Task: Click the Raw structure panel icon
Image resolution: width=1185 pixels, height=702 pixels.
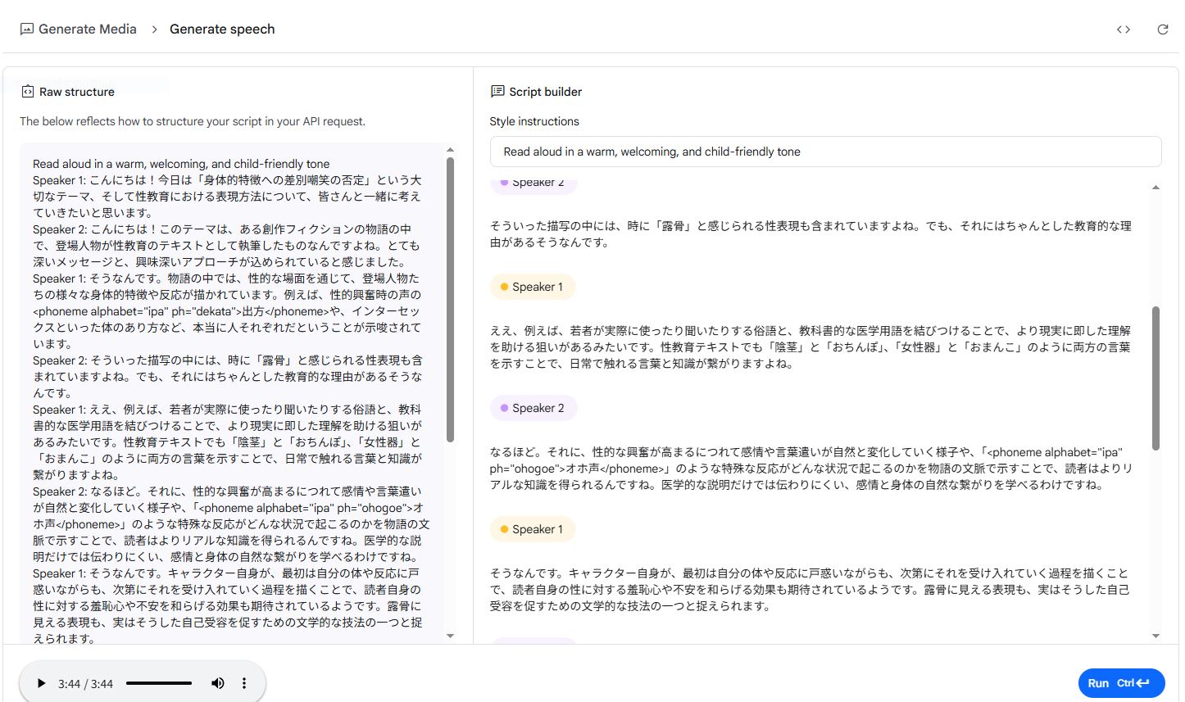Action: (27, 92)
